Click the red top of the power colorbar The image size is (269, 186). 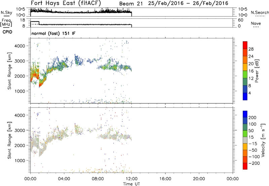coord(245,45)
